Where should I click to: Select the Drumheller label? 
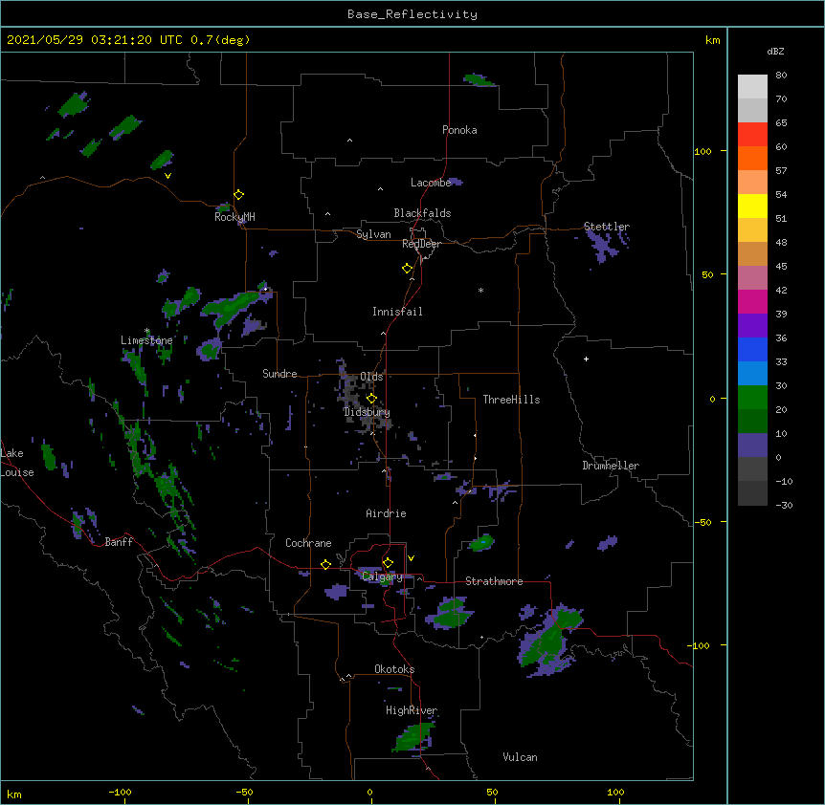pos(611,466)
